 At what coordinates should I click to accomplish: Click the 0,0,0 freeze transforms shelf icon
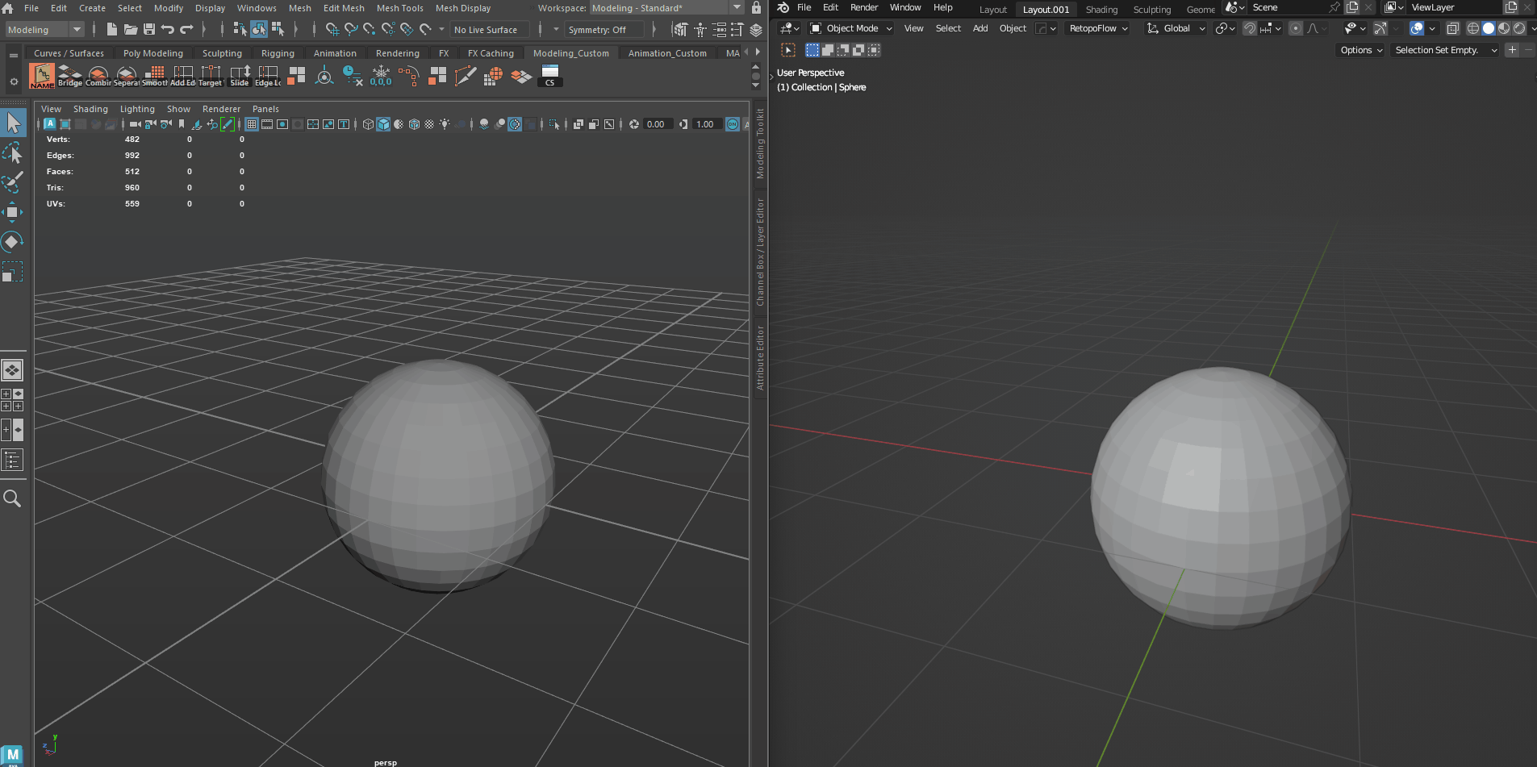pyautogui.click(x=381, y=76)
